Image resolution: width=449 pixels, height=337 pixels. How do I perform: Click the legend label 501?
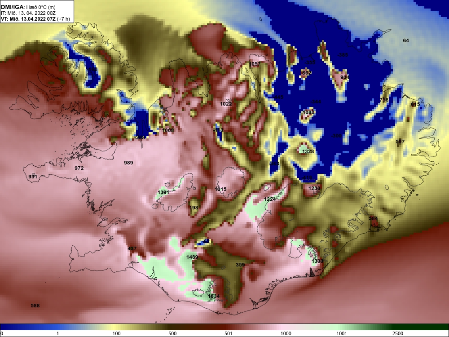tap(229, 333)
